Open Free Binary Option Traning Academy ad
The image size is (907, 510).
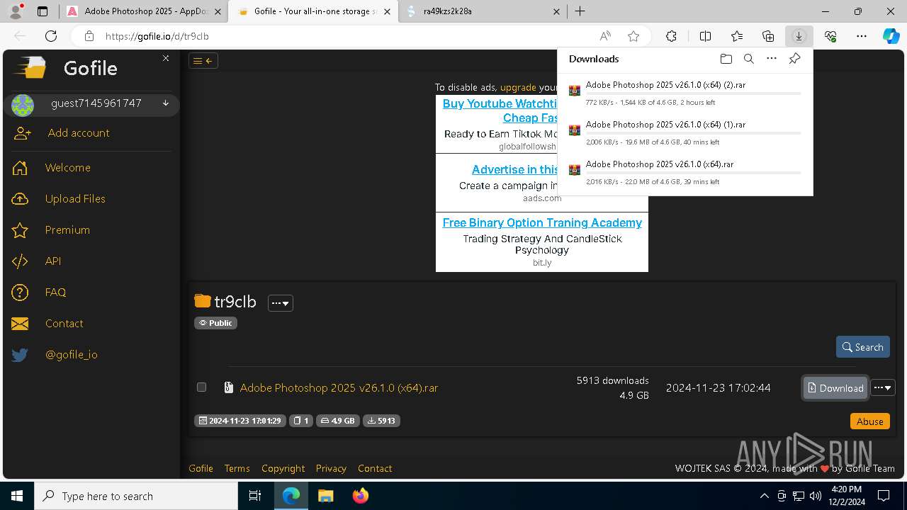point(542,222)
